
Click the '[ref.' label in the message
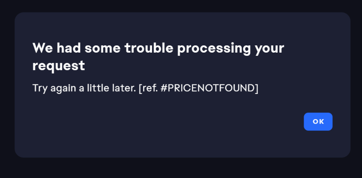pos(148,88)
